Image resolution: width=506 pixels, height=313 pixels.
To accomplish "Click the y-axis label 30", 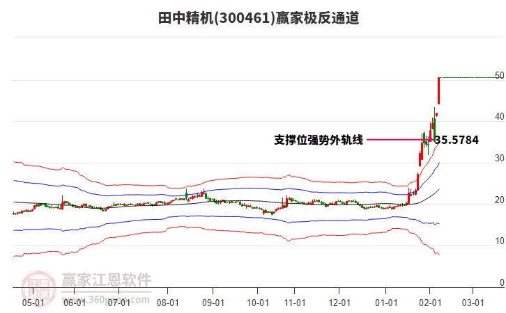I will [500, 159].
